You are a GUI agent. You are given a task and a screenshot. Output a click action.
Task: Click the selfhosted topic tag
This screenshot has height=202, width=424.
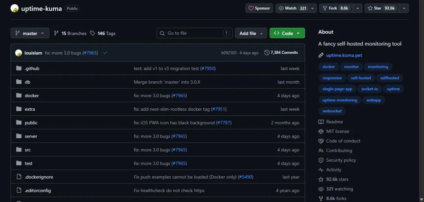pyautogui.click(x=389, y=78)
